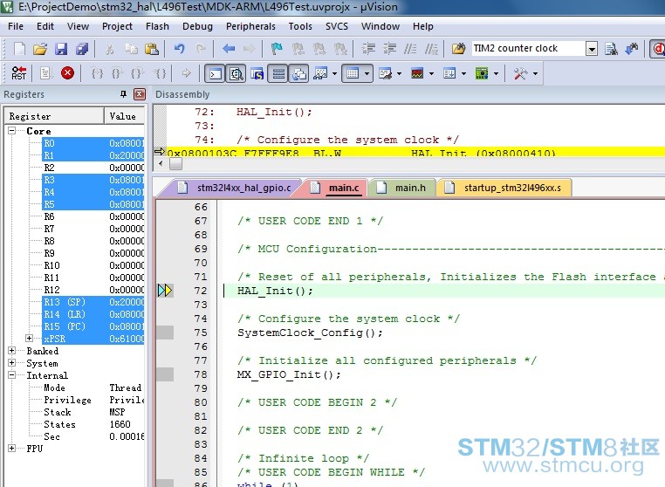Open a file using the folder icon
665x487 pixels.
[x=40, y=49]
